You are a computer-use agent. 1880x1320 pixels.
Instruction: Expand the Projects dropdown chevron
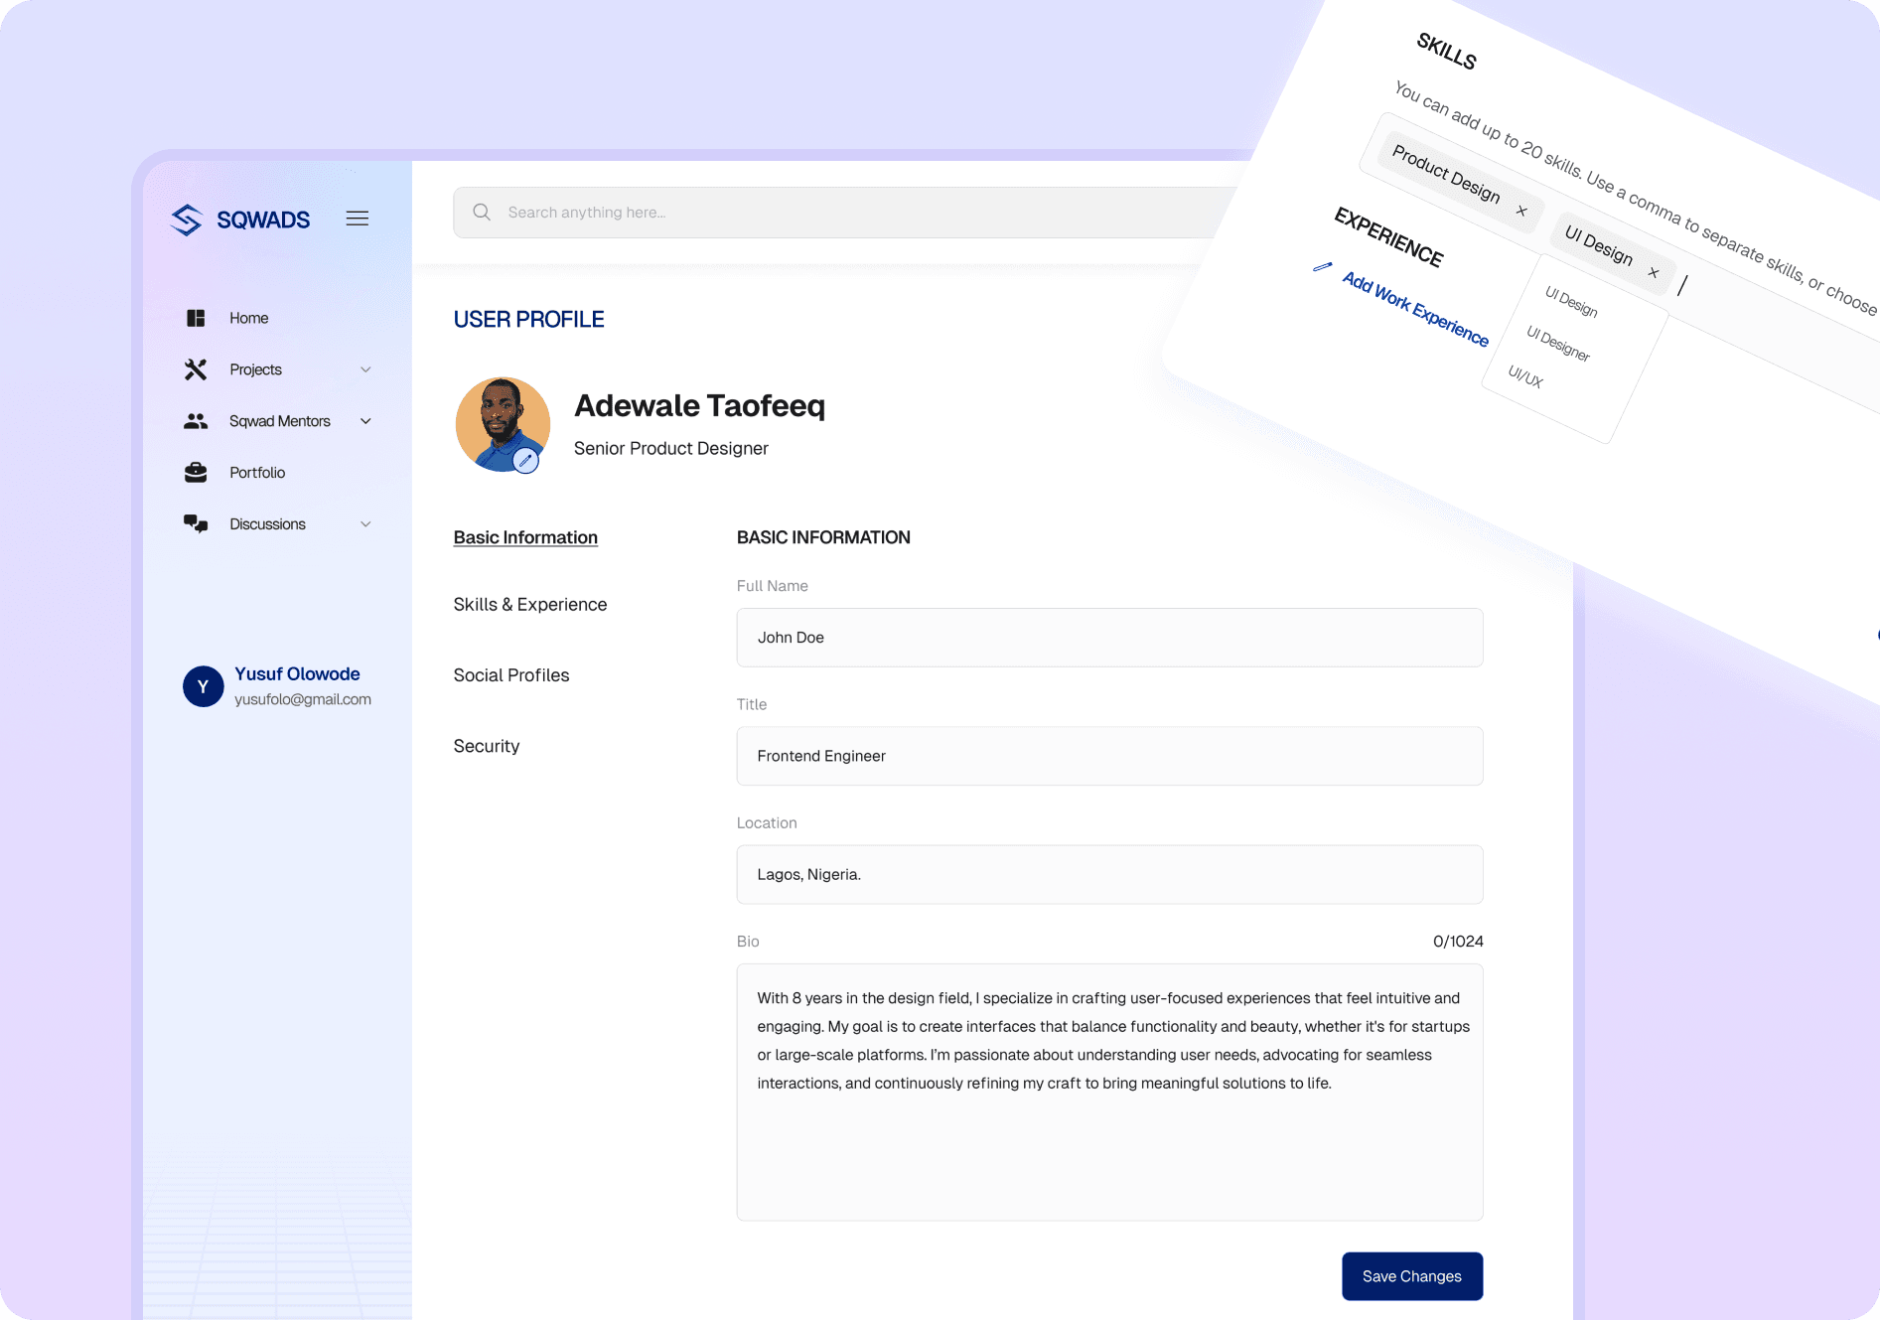point(366,368)
